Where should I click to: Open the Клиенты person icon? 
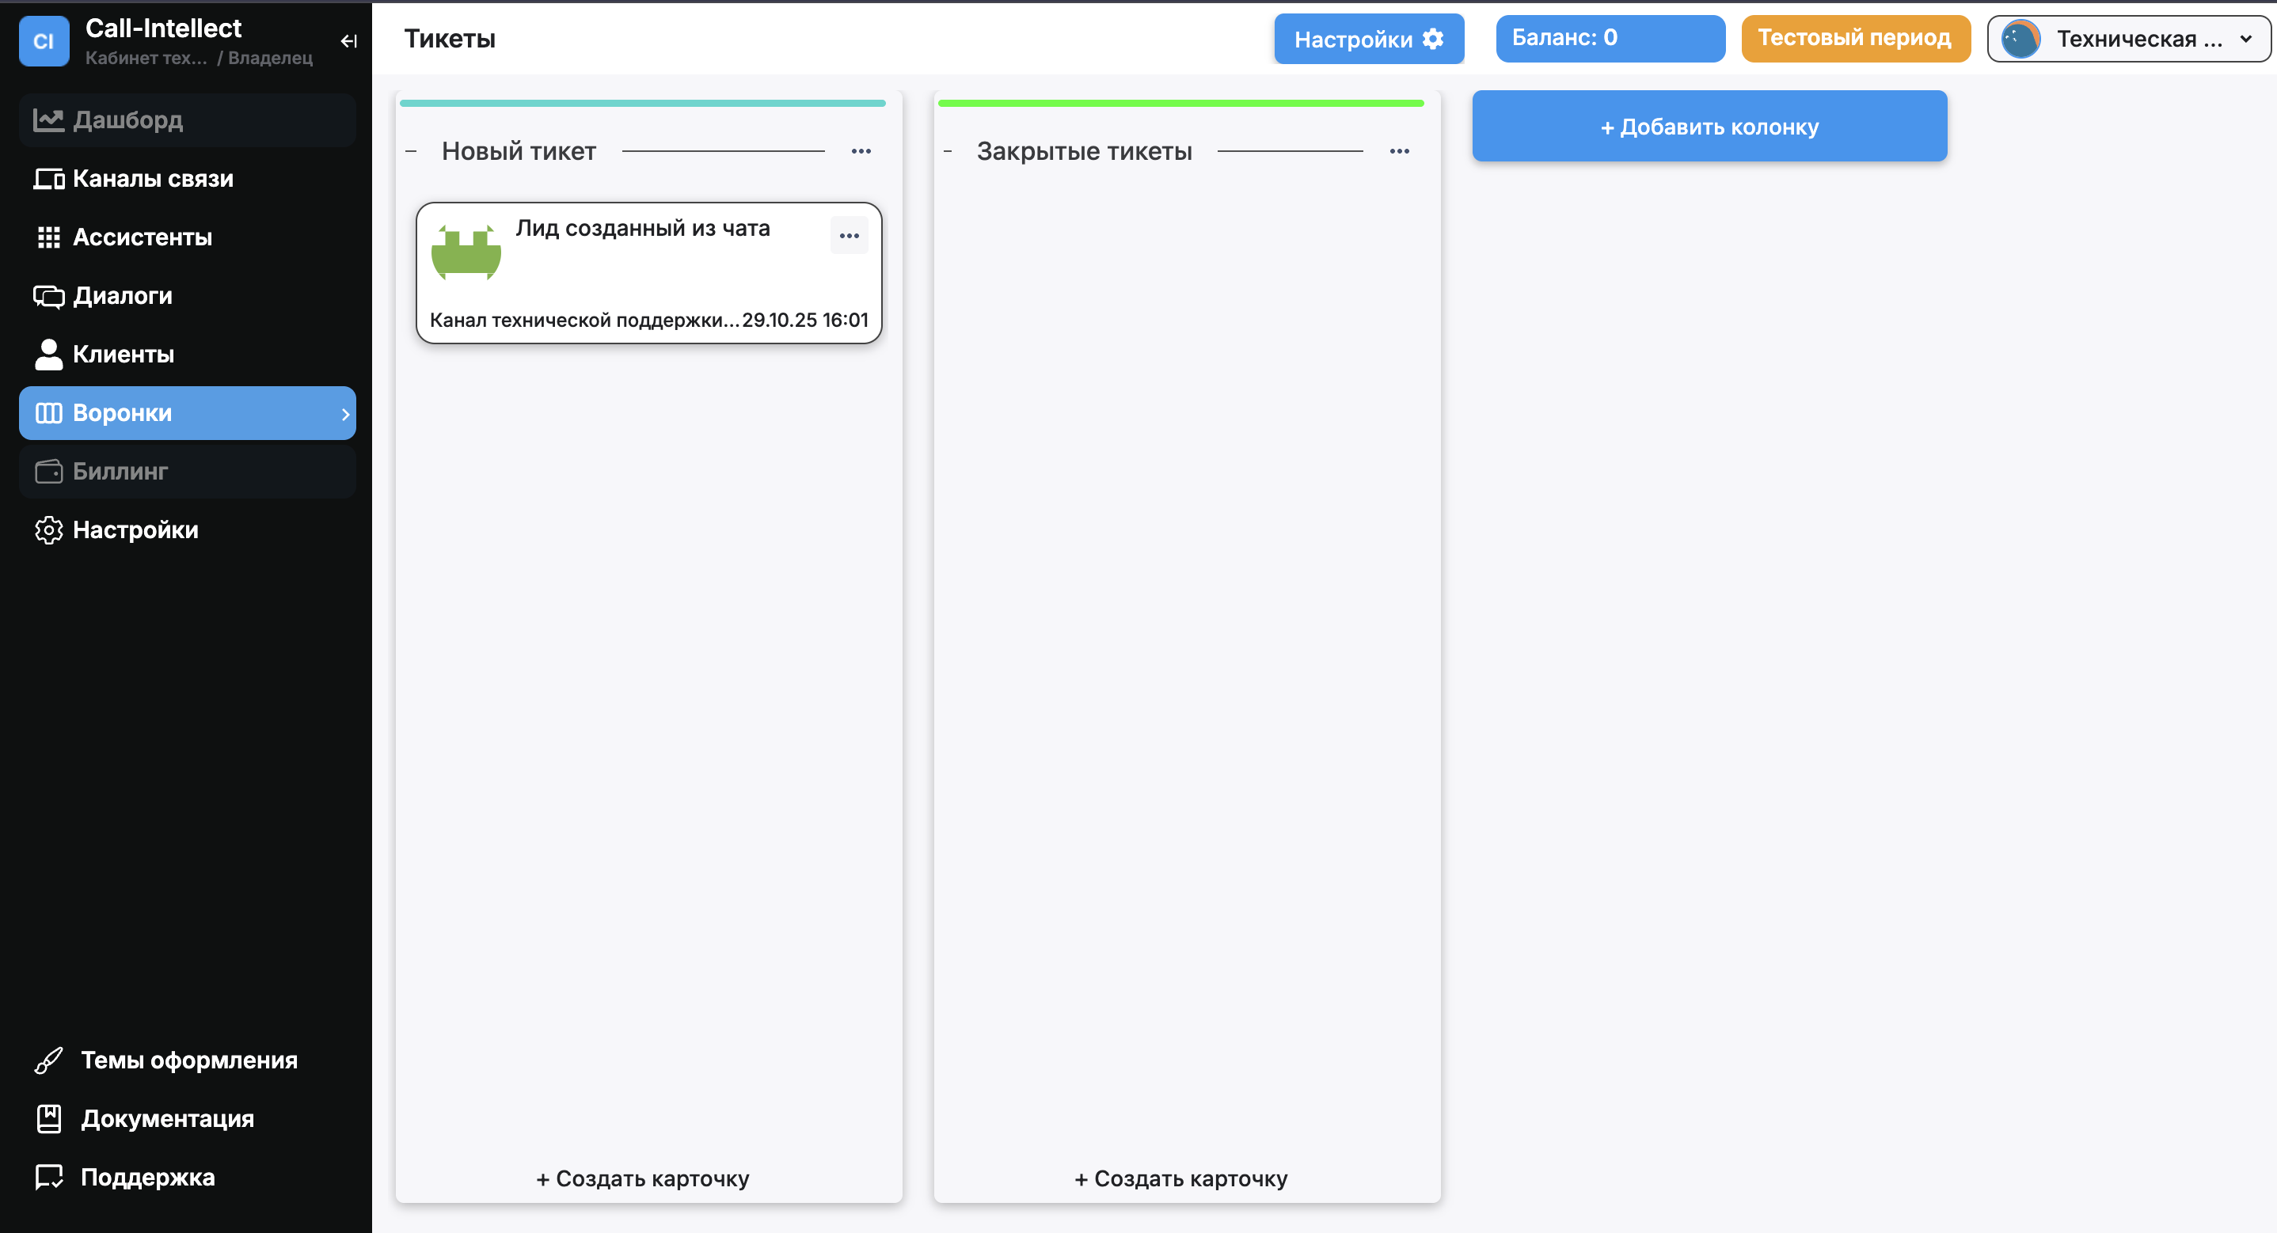48,355
